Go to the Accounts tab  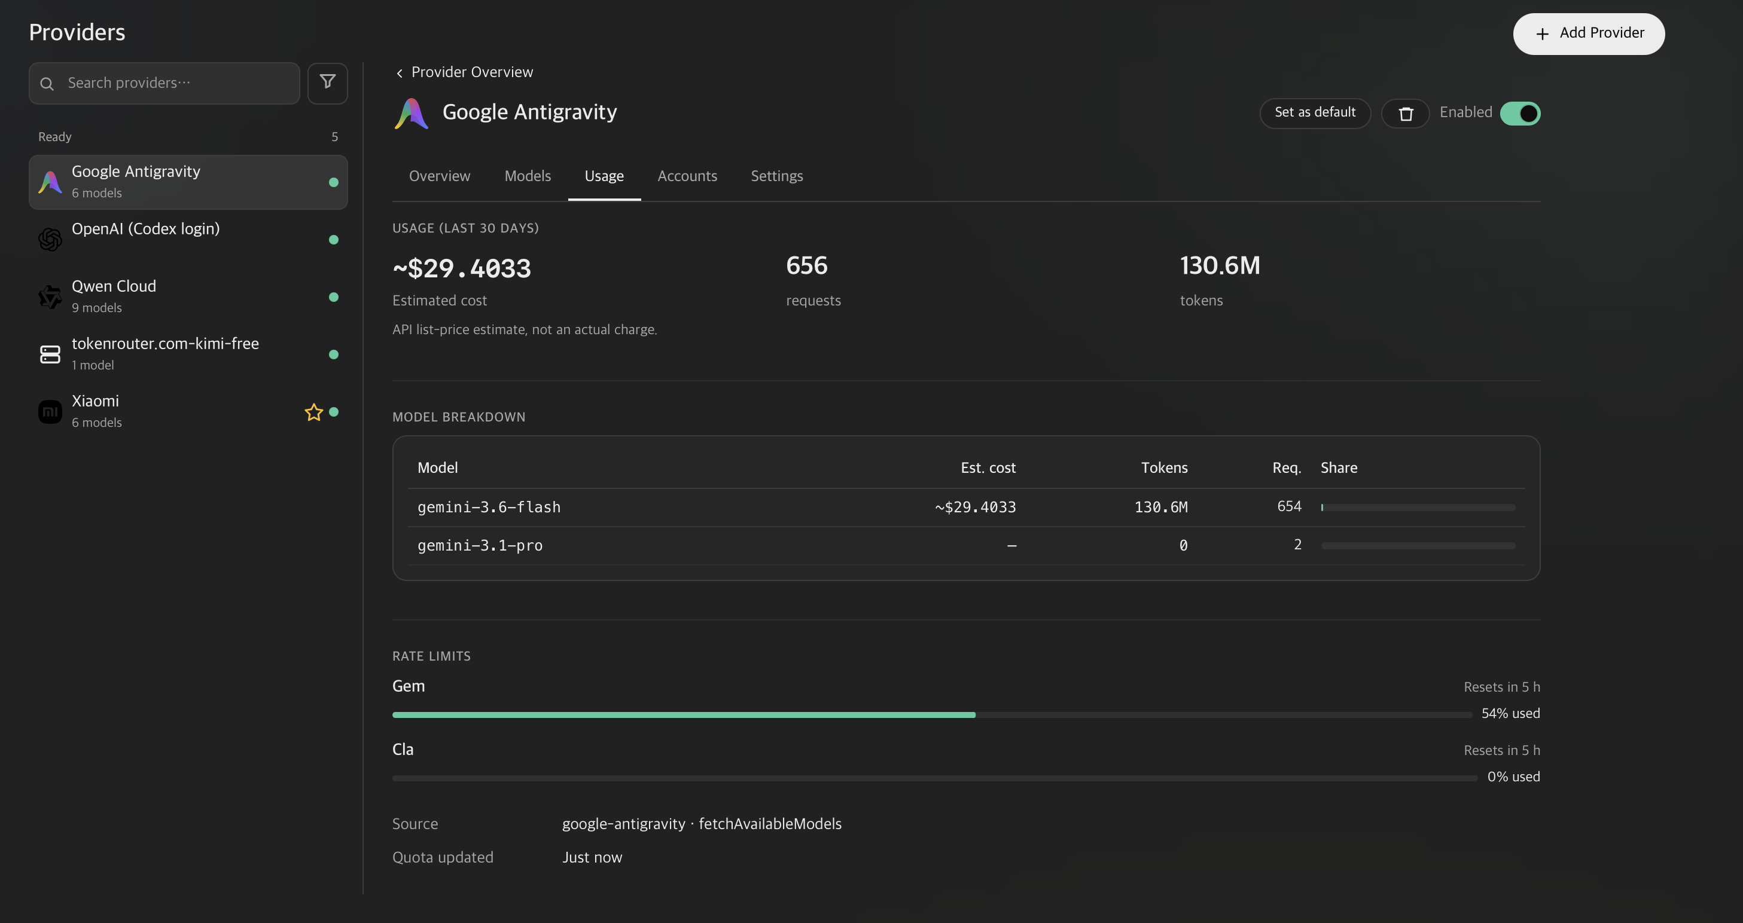point(687,176)
